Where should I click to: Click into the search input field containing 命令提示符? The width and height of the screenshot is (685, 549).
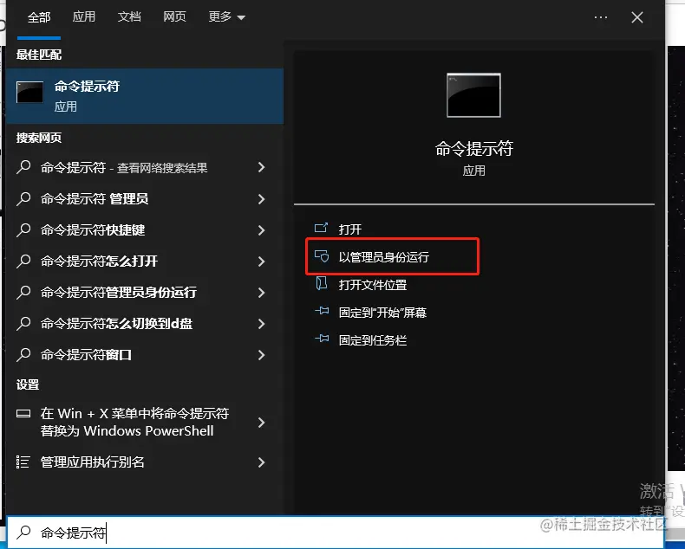click(335, 533)
